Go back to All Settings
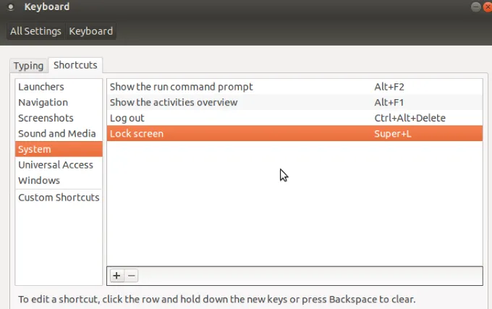Image resolution: width=492 pixels, height=309 pixels. (36, 31)
